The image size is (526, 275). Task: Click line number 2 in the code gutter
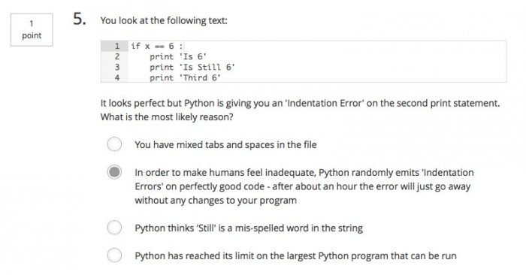click(x=117, y=56)
